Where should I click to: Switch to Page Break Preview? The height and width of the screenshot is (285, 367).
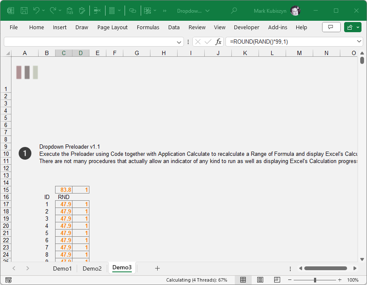pyautogui.click(x=277, y=280)
